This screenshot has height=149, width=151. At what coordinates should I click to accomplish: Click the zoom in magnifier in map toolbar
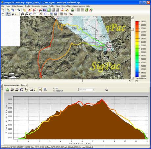(x=27, y=14)
